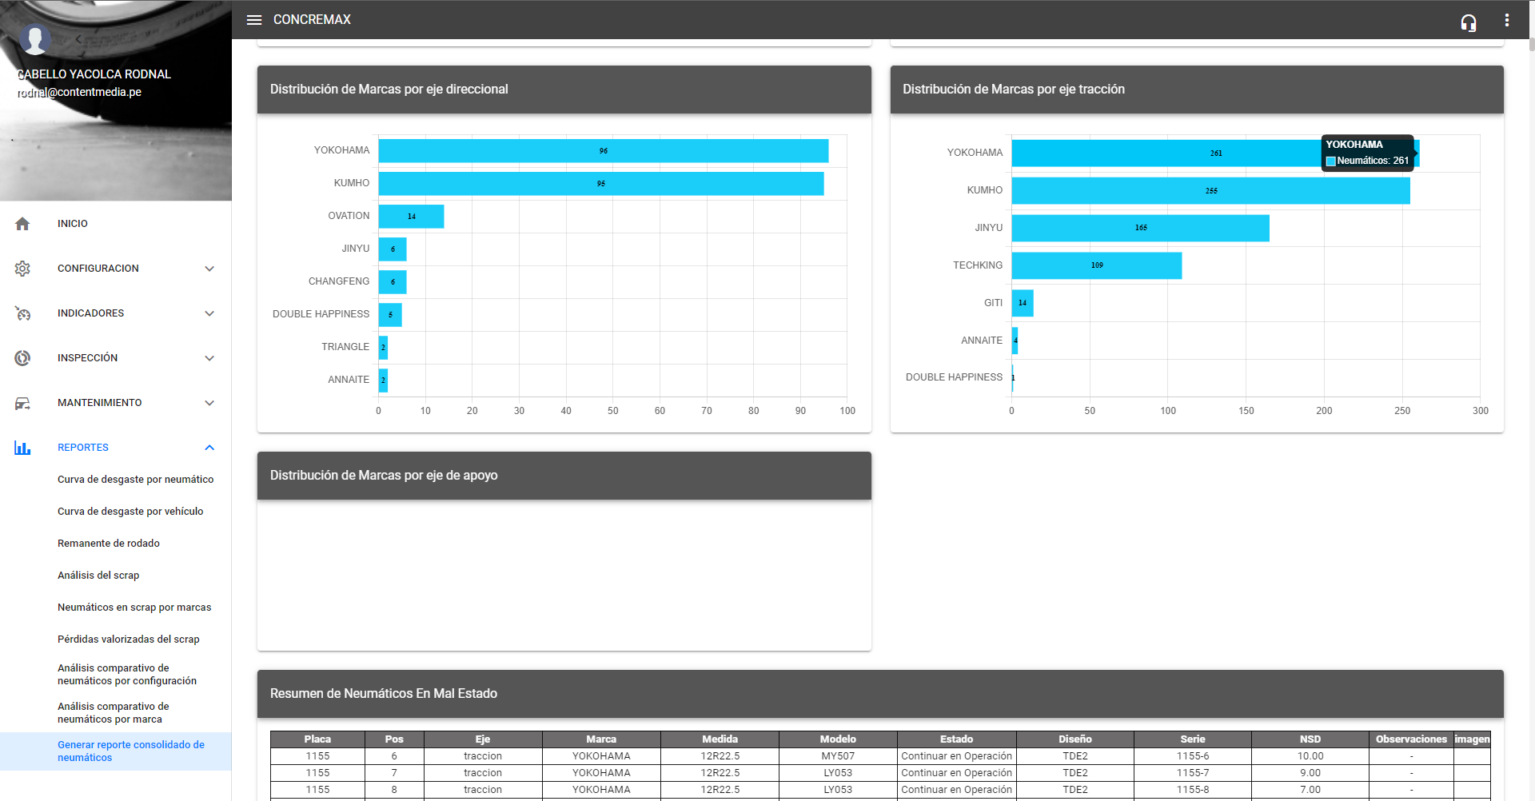
Task: Expand the MANTENIMIENTO chevron arrow
Action: tap(209, 403)
